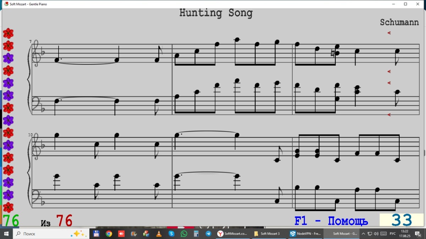
Task: Open touch keyboard tray icon
Action: pyautogui.click(x=383, y=234)
